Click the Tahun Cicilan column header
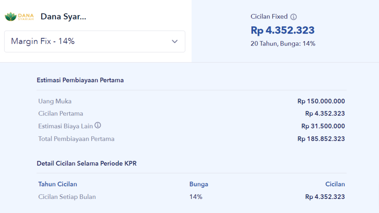 57,184
